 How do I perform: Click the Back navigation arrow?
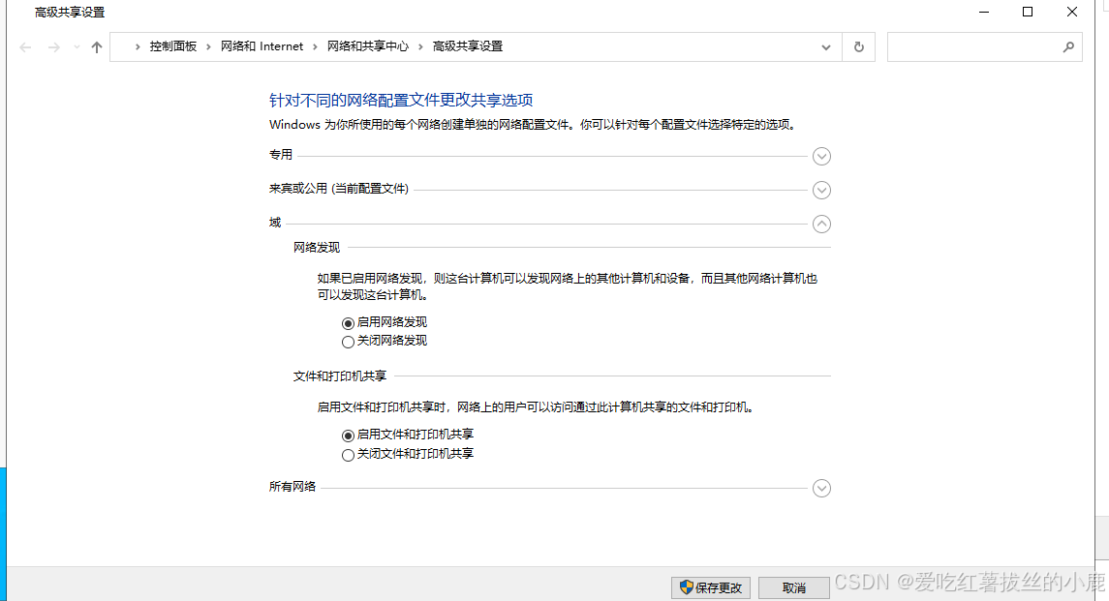tap(25, 46)
